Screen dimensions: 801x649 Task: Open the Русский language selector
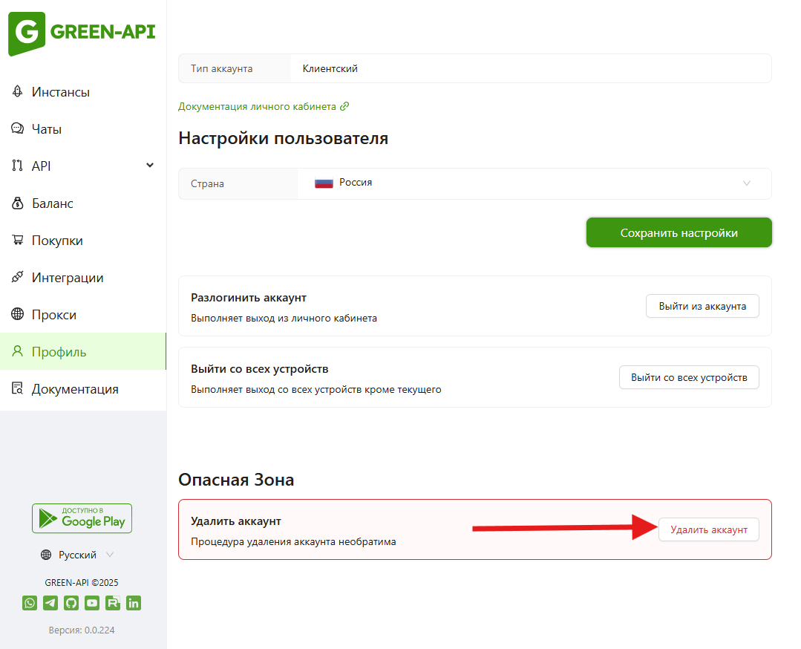(x=78, y=555)
